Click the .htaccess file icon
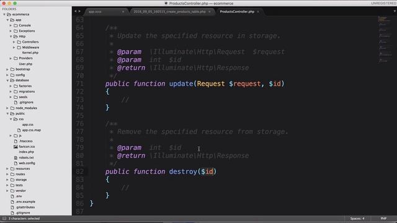The image size is (397, 223). [x=16, y=141]
